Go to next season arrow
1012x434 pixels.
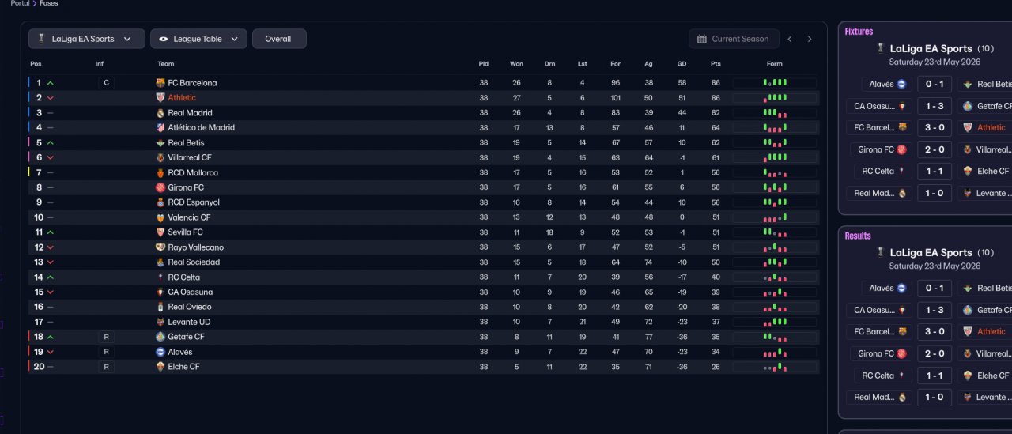tap(809, 39)
